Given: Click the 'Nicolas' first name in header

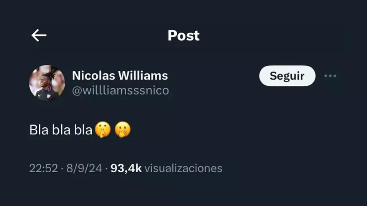Looking at the screenshot, I should coord(93,76).
